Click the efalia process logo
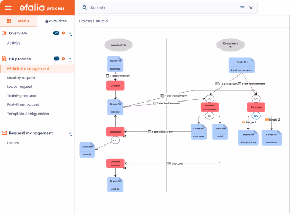Screen dimensions: 291x214 (x=42, y=8)
